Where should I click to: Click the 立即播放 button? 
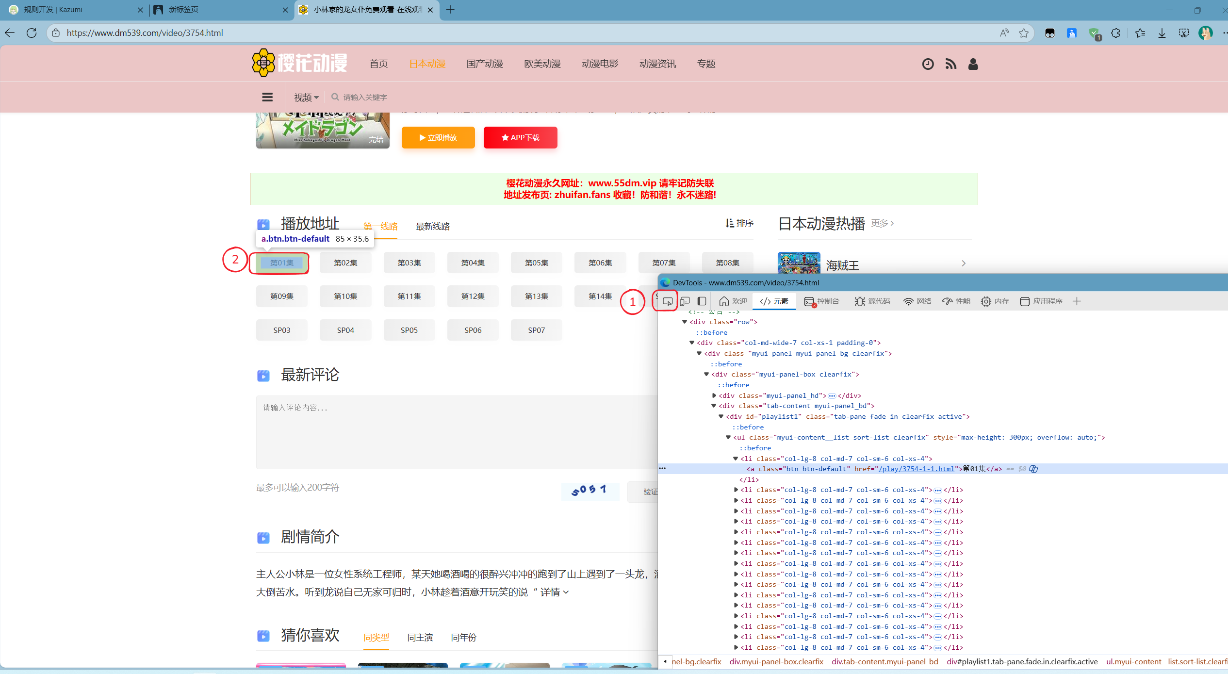click(x=438, y=138)
